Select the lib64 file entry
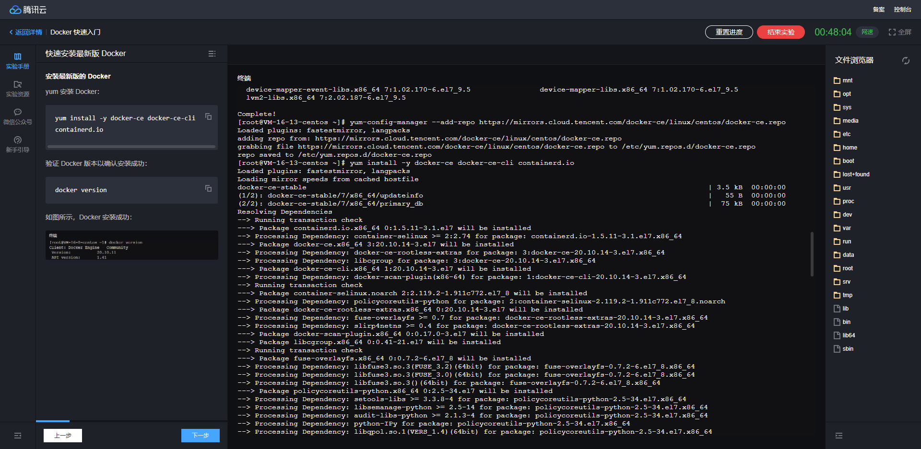Screen dimensions: 921x449 tap(845, 335)
